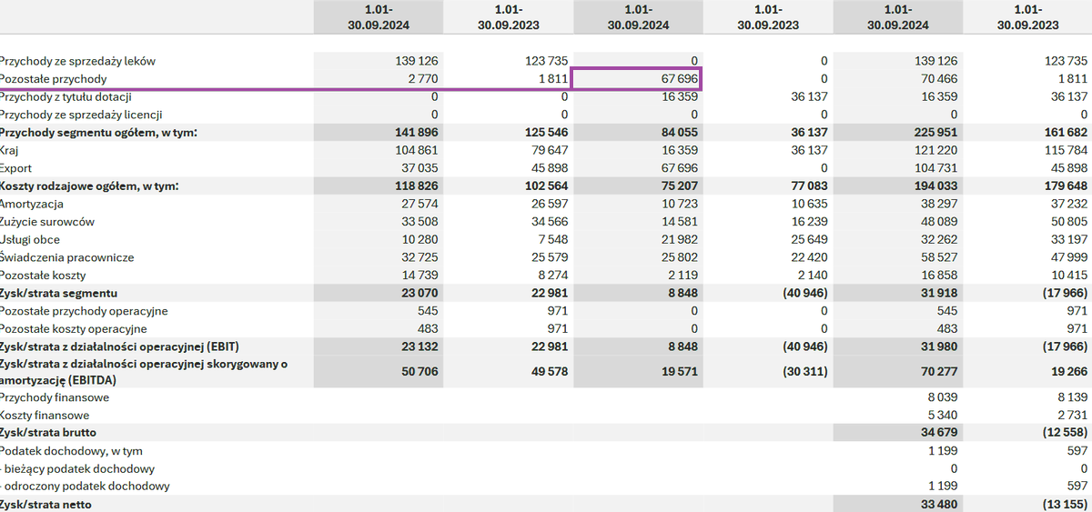Click the 'Przychody finansowe' row label

[54, 397]
